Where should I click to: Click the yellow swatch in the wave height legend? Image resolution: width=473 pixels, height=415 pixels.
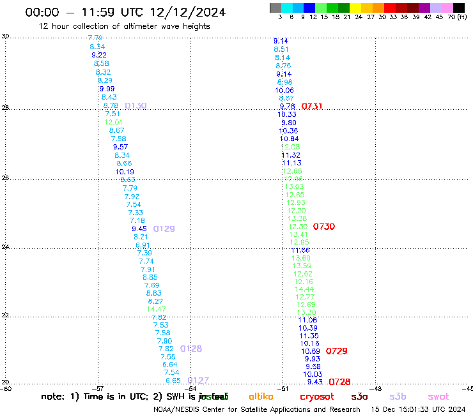point(355,8)
